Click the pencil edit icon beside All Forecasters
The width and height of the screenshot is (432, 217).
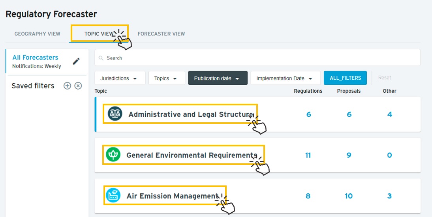coord(76,61)
